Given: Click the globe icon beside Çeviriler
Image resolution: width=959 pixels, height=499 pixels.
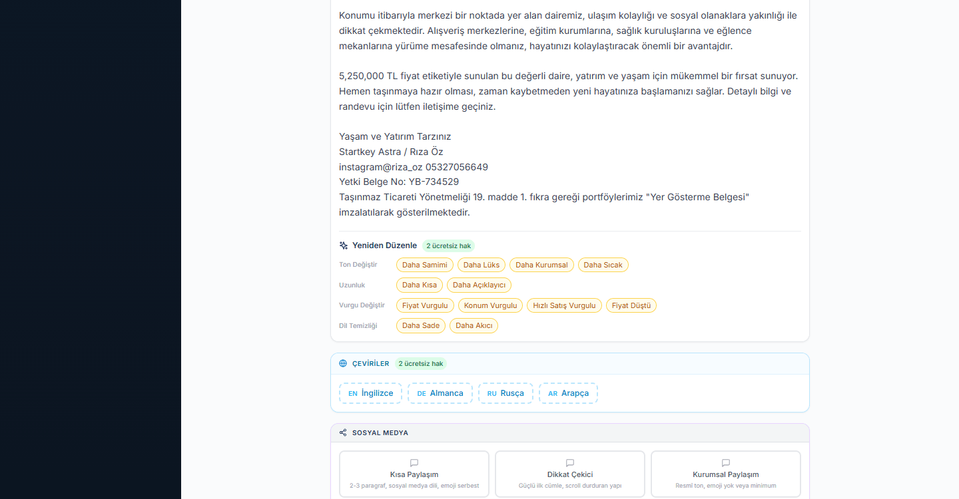Looking at the screenshot, I should [343, 363].
